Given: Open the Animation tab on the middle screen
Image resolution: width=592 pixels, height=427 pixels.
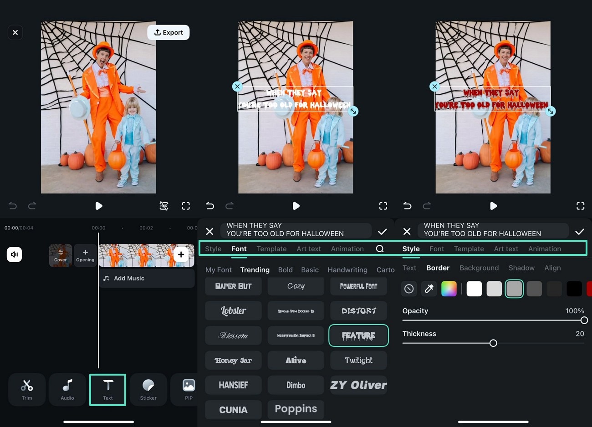Looking at the screenshot, I should 347,249.
